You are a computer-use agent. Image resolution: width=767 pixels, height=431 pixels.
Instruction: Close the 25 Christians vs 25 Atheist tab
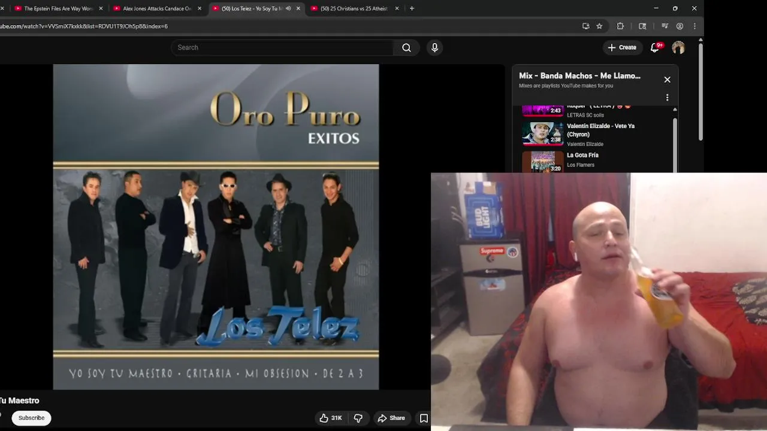point(397,8)
